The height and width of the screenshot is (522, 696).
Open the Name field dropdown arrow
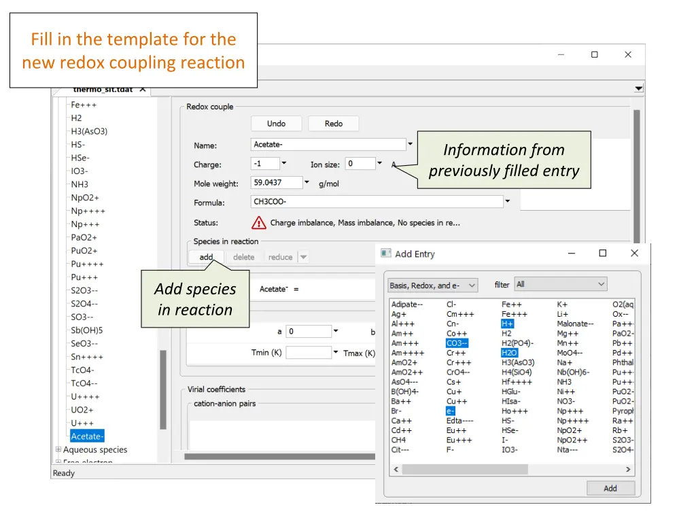click(410, 144)
